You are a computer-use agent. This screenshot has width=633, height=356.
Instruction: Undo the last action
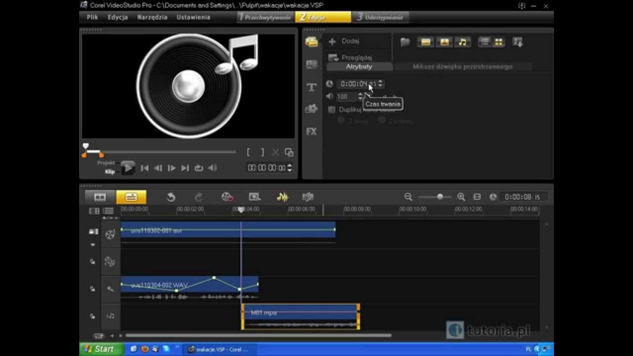[x=171, y=197]
